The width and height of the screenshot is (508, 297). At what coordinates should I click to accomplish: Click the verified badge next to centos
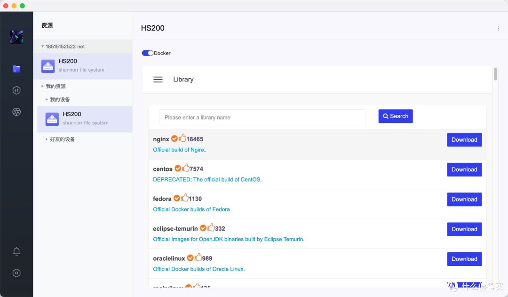pyautogui.click(x=178, y=169)
